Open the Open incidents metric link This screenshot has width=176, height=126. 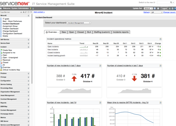pos(53,47)
